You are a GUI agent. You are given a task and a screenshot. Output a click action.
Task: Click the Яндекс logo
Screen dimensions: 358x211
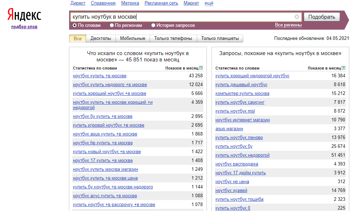24,15
